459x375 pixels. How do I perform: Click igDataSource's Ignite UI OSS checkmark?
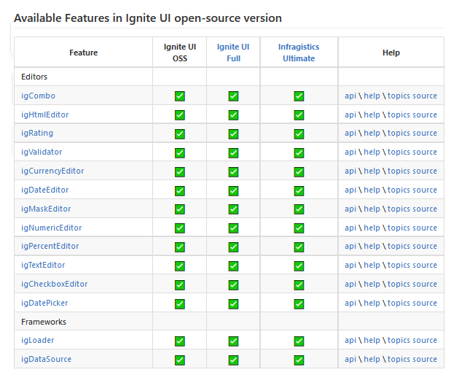pos(180,360)
